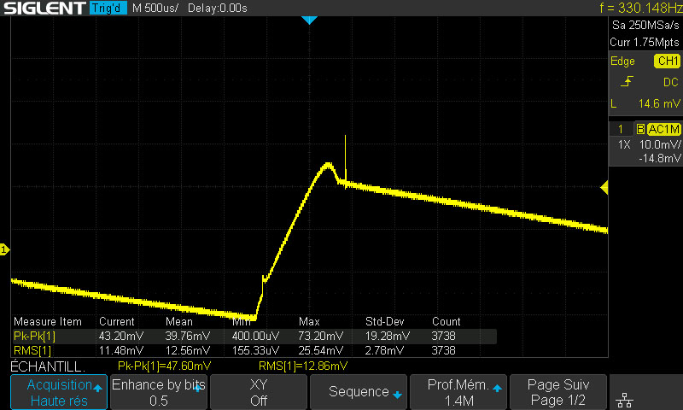Image resolution: width=683 pixels, height=410 pixels.
Task: Click the Count column header
Action: tap(446, 321)
